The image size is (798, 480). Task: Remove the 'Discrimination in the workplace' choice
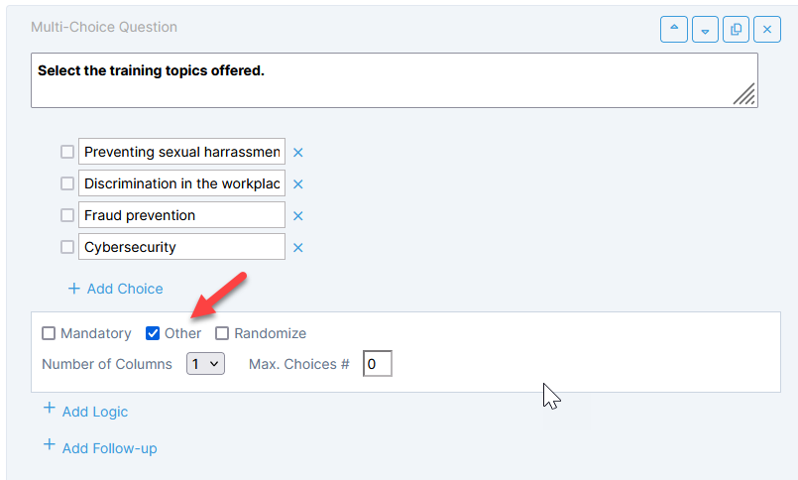[x=297, y=184]
